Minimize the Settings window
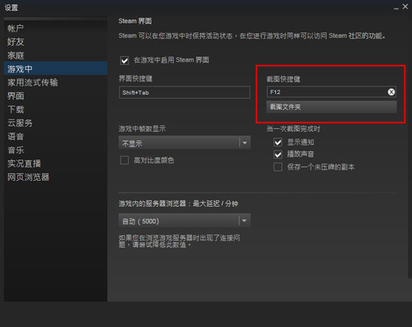Image resolution: width=412 pixels, height=327 pixels. 396,8
